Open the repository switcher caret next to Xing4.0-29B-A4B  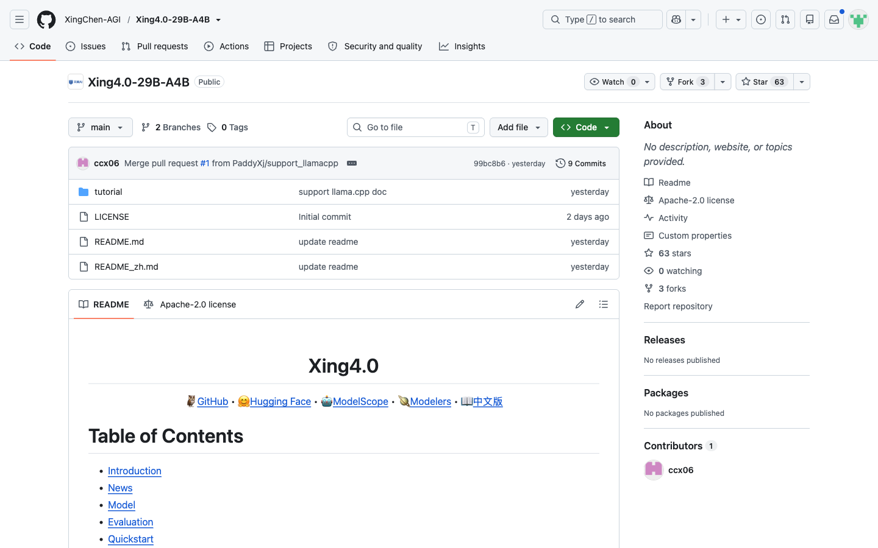(x=218, y=19)
